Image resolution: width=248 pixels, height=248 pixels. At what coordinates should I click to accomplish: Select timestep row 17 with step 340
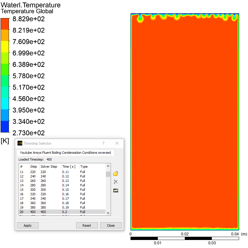[x=62, y=199]
